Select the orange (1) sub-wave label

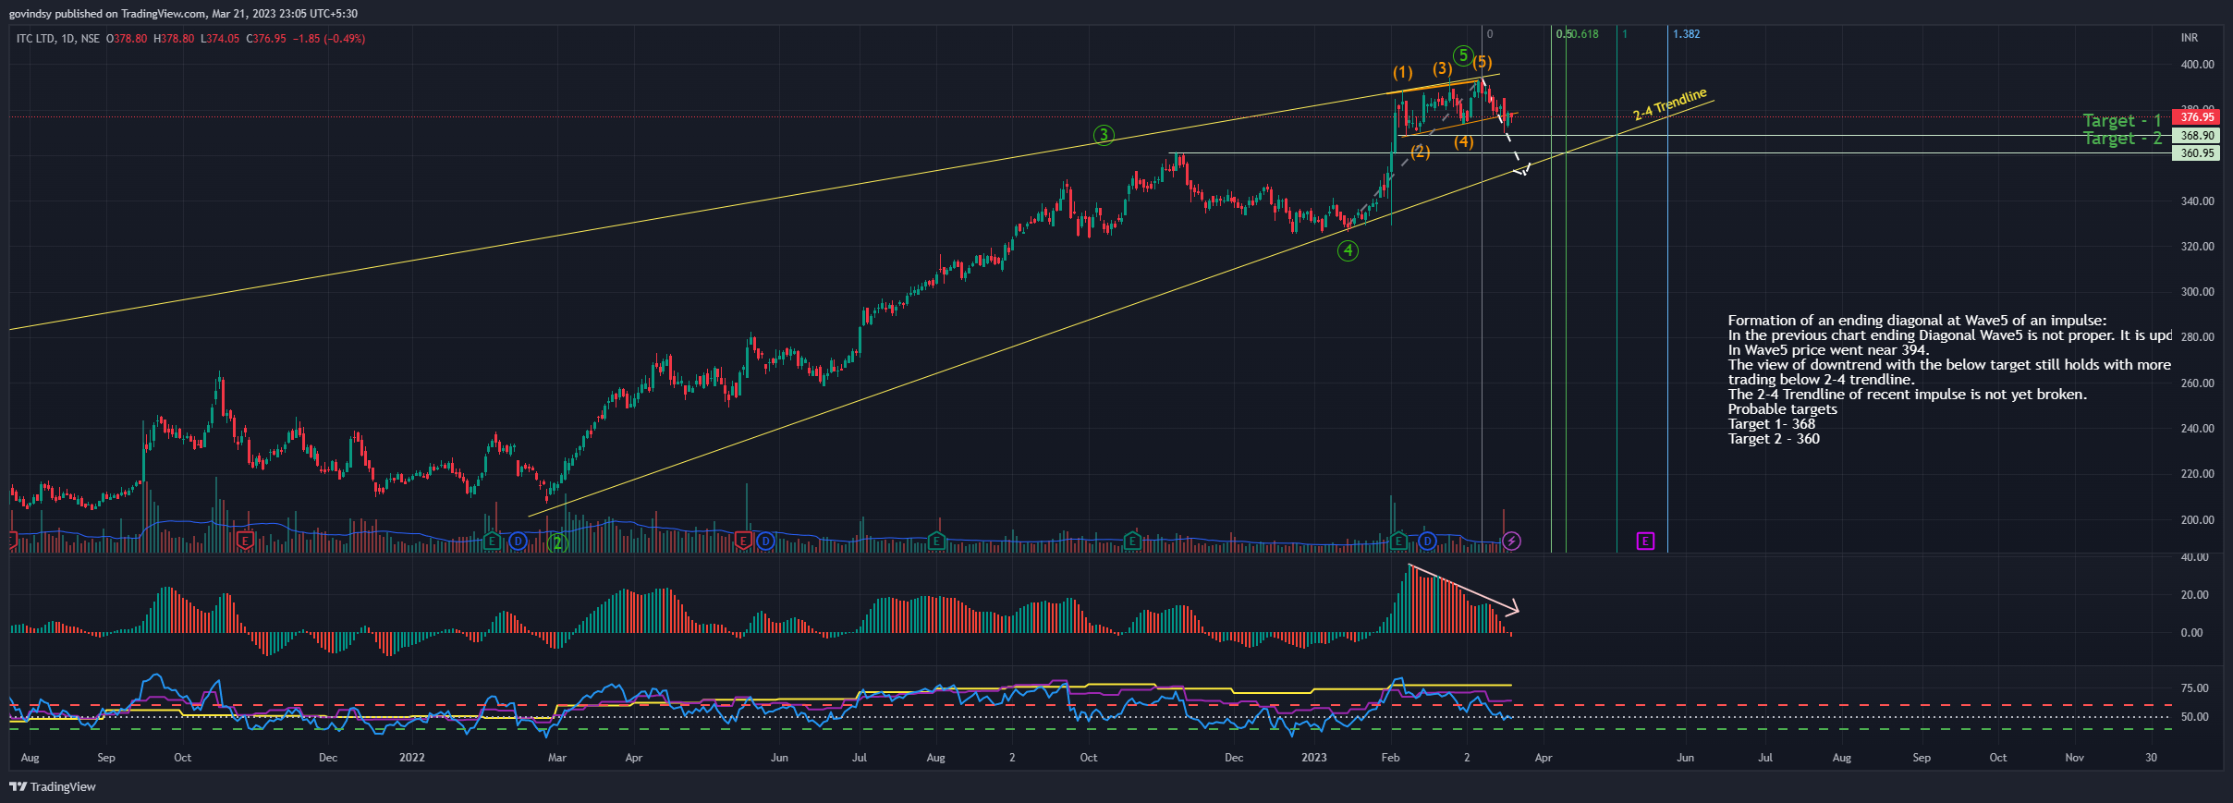[1403, 72]
